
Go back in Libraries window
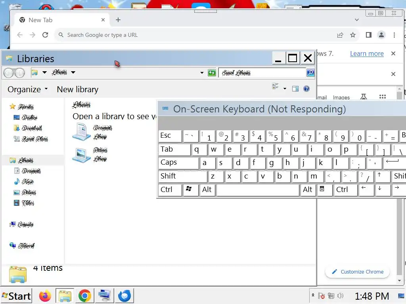[x=9, y=73]
